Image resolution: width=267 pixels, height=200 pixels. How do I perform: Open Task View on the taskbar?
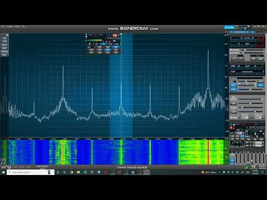coord(65,172)
